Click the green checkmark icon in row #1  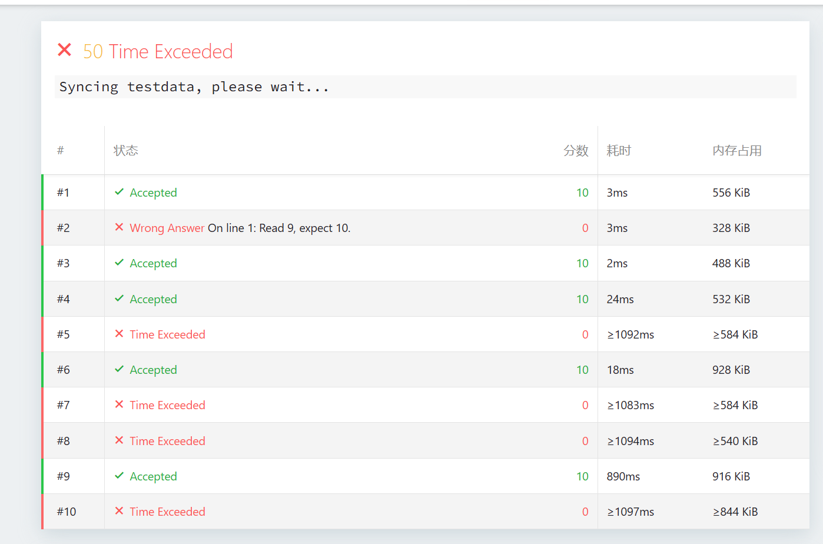coord(120,192)
